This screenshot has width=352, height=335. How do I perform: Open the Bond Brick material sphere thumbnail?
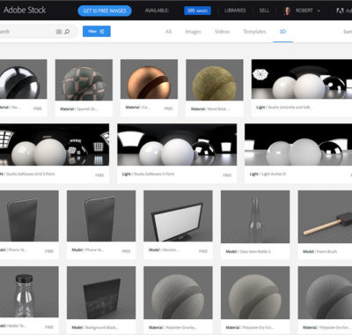point(215,80)
